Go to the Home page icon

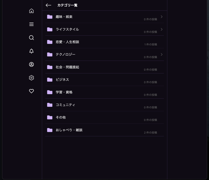point(32,11)
